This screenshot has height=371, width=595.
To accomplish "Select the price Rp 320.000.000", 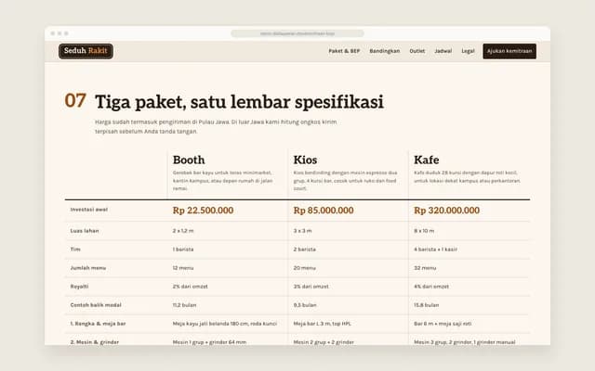I will click(x=446, y=211).
